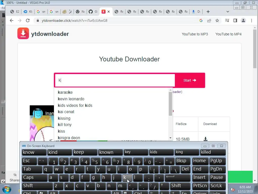Click the Start button
Viewport: 258px width, 194px height.
(190, 80)
